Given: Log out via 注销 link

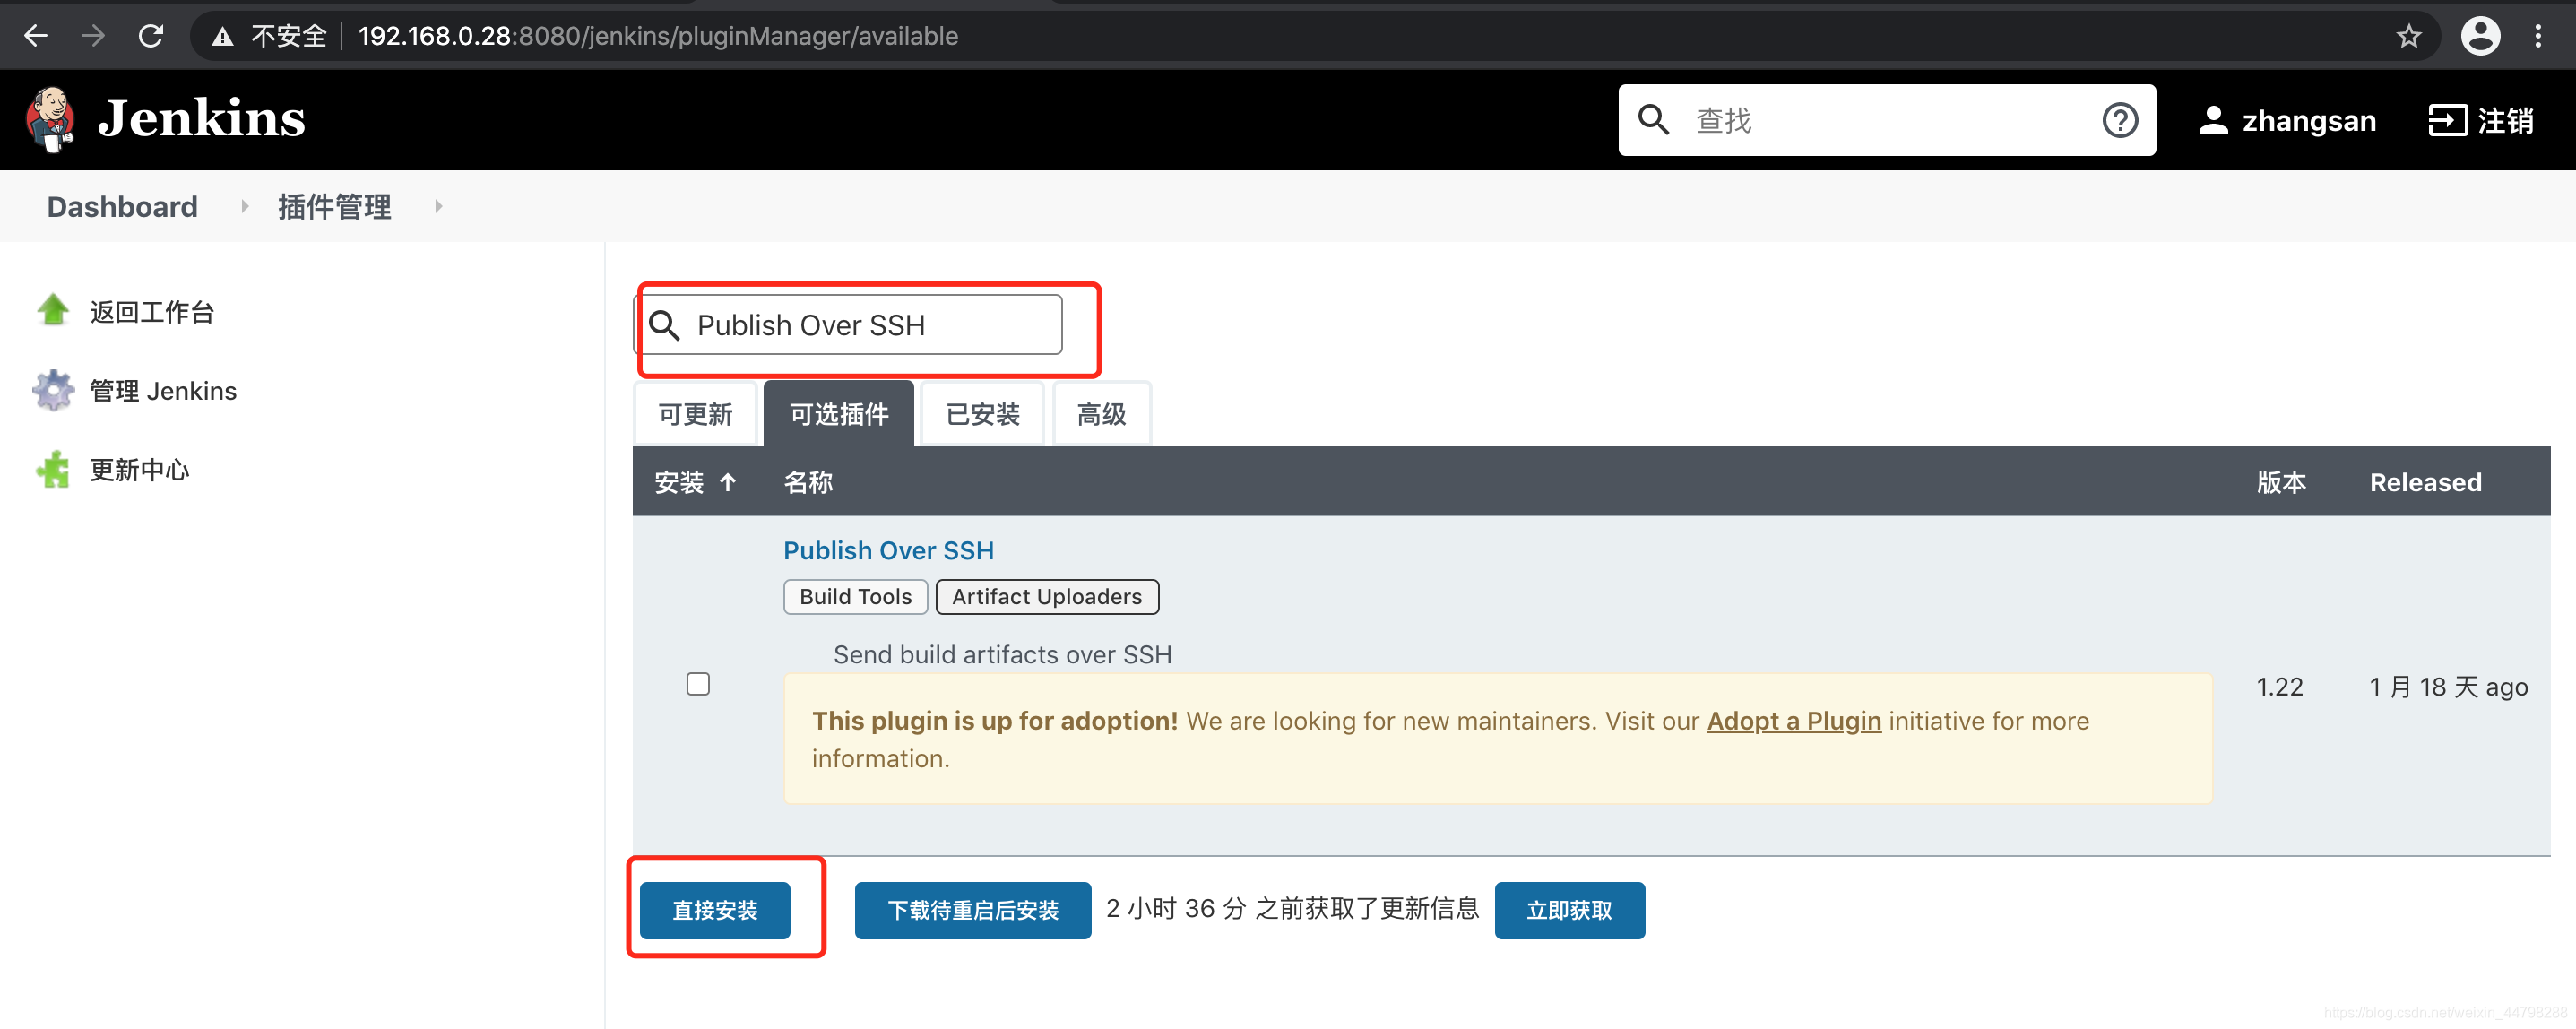Looking at the screenshot, I should click(2505, 121).
